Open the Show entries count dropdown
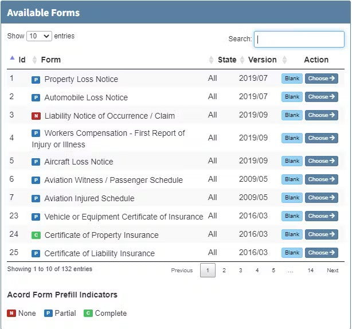 click(x=39, y=36)
